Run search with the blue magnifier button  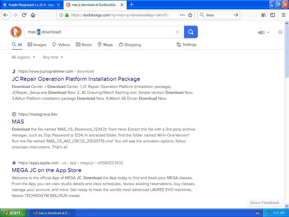191,32
